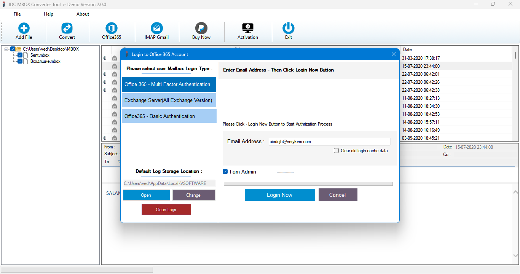Select Office365 - Basic Authentication login type
520x274 pixels.
click(169, 116)
